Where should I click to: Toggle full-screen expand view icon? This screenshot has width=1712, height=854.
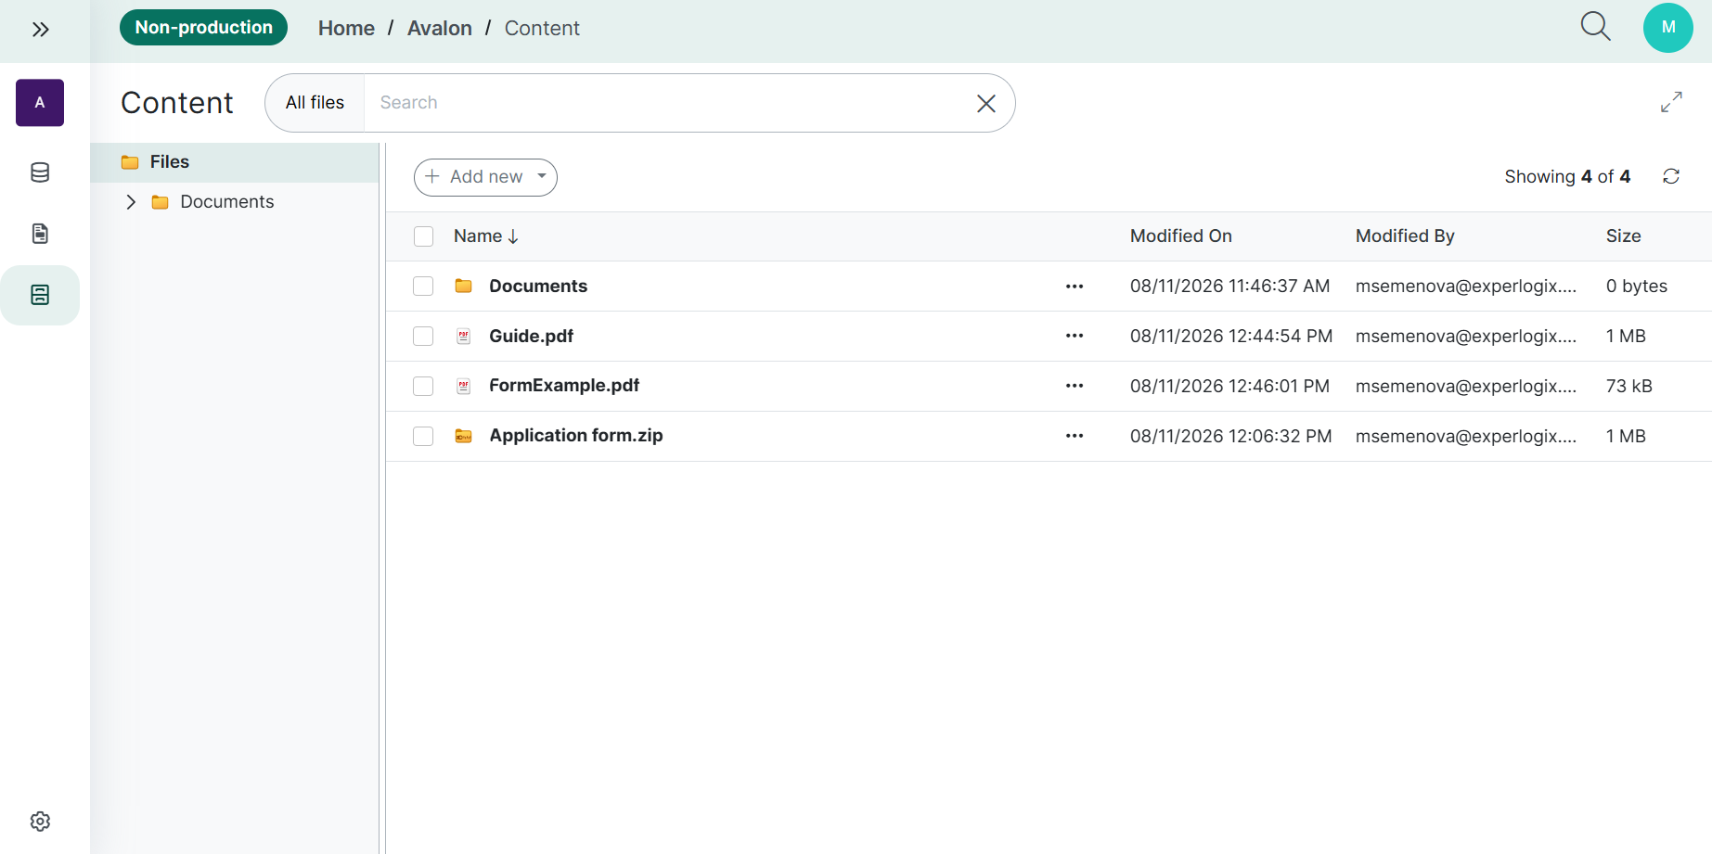1671,102
